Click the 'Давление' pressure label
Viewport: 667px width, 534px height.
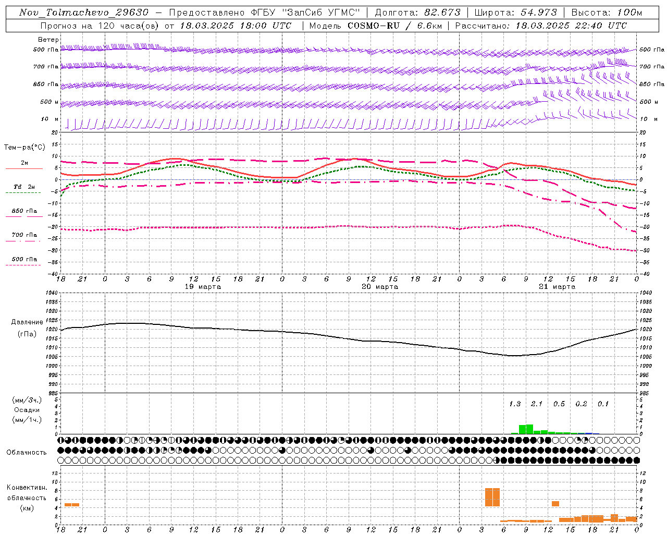click(x=27, y=322)
